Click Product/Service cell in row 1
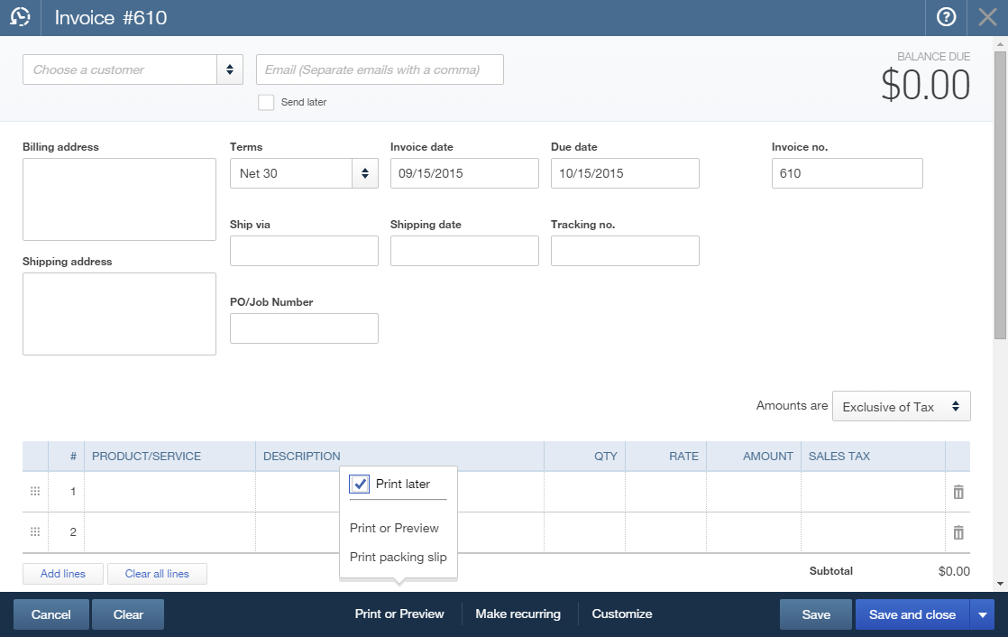 coord(170,492)
